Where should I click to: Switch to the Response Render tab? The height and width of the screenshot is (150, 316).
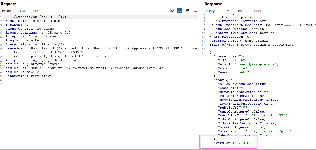coord(256,11)
